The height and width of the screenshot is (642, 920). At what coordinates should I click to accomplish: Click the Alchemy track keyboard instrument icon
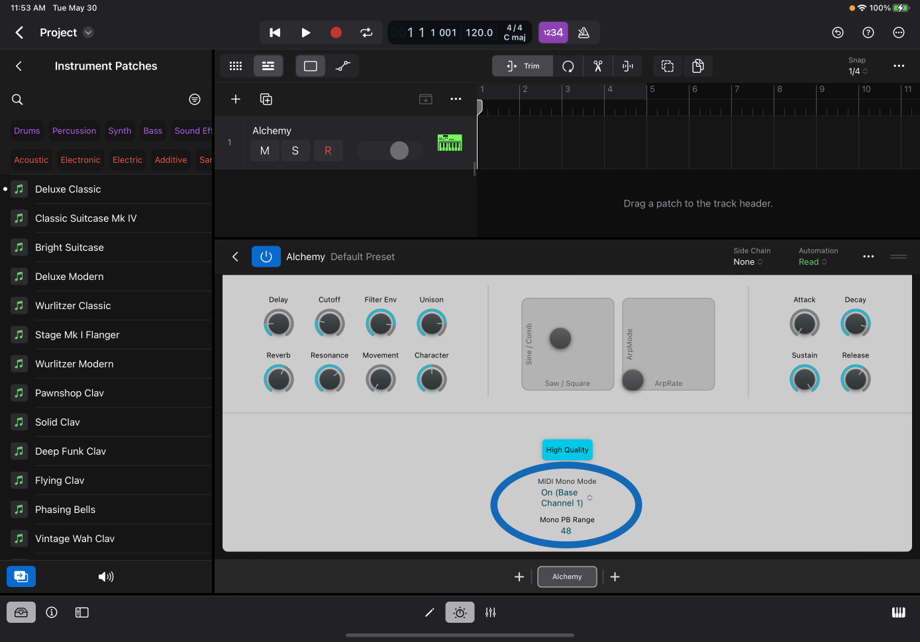coord(450,142)
